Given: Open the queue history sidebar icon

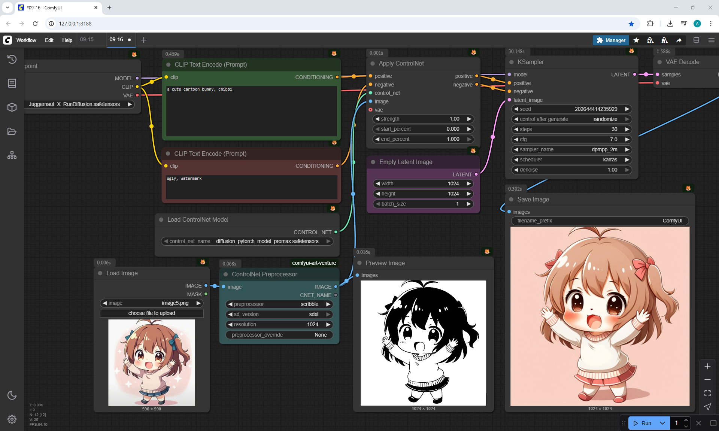Looking at the screenshot, I should (x=12, y=59).
